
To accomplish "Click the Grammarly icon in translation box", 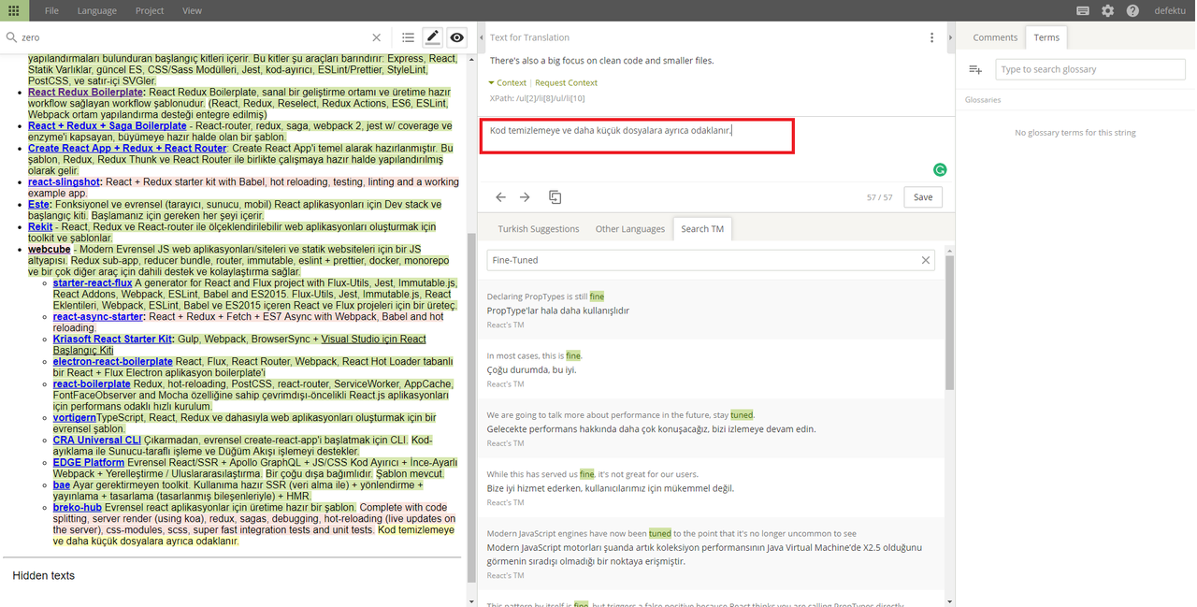I will [x=940, y=169].
